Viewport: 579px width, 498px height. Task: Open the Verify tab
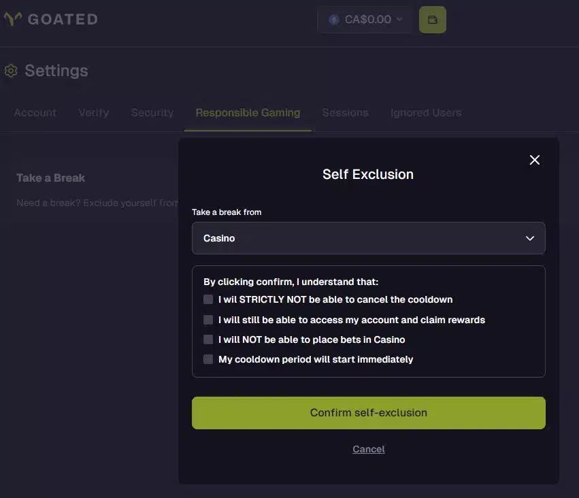(x=94, y=112)
